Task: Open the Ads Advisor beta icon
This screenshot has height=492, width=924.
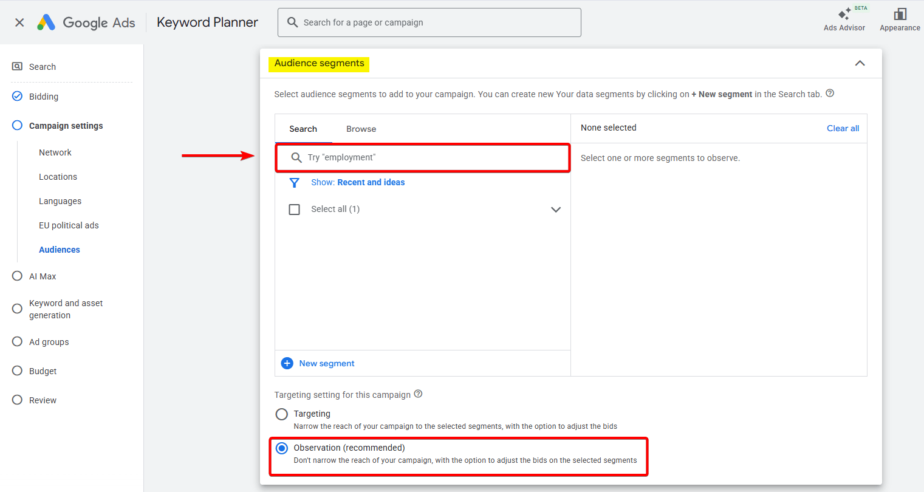Action: tap(844, 14)
